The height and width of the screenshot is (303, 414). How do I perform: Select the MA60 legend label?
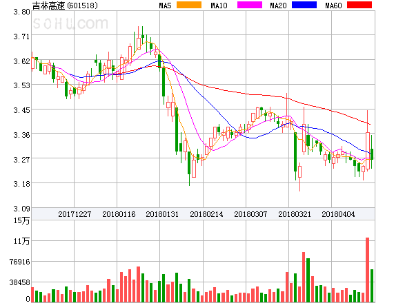[x=333, y=6]
